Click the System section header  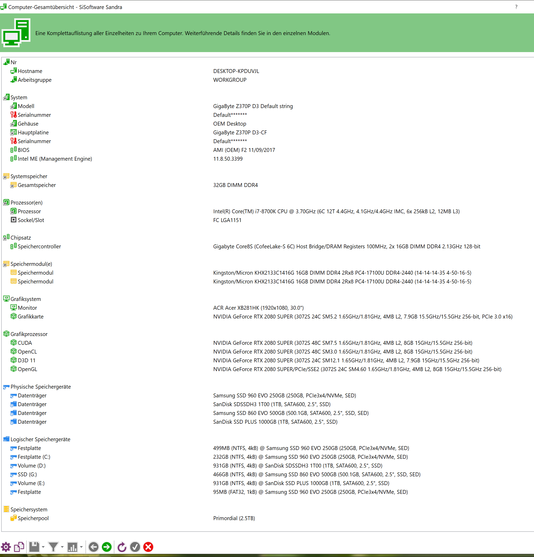click(x=19, y=97)
